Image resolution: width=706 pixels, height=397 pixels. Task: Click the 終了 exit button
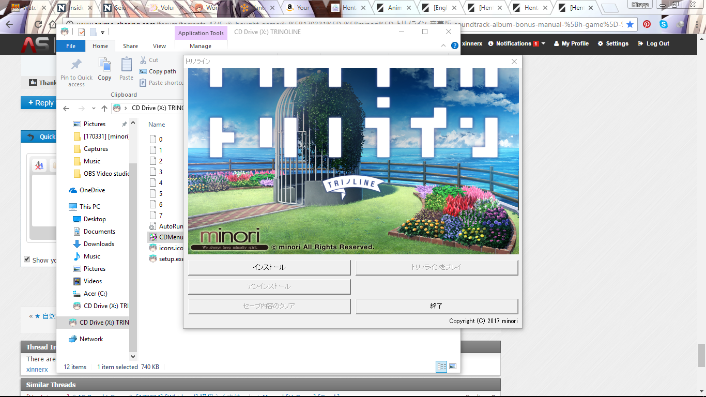point(437,306)
